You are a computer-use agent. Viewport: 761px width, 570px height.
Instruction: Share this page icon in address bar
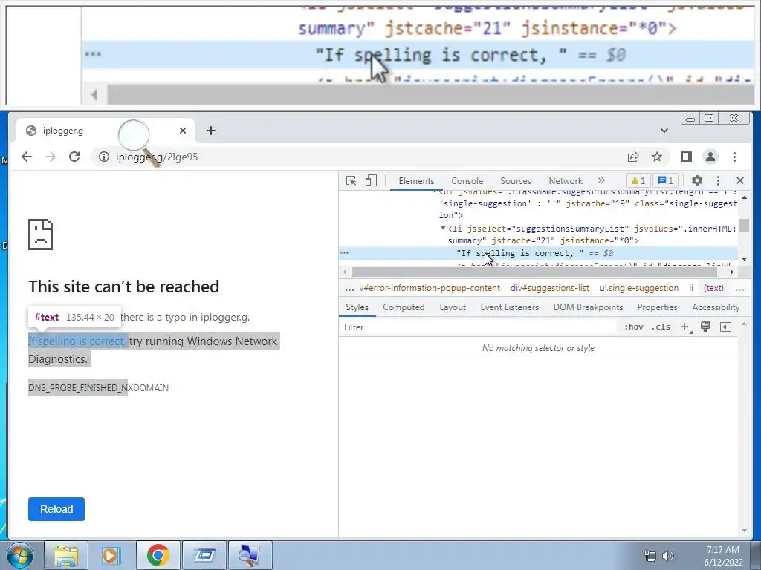coord(633,157)
